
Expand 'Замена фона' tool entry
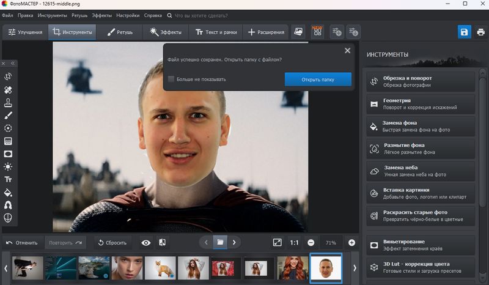pos(422,126)
